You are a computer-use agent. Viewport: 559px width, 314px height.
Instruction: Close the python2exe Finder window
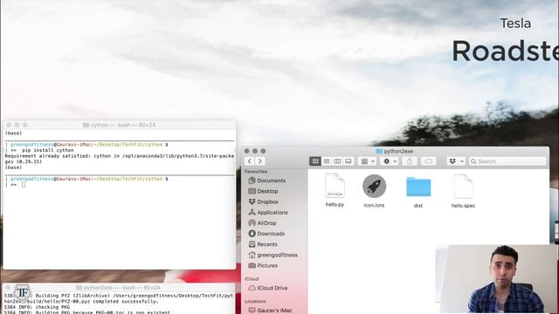pos(246,151)
